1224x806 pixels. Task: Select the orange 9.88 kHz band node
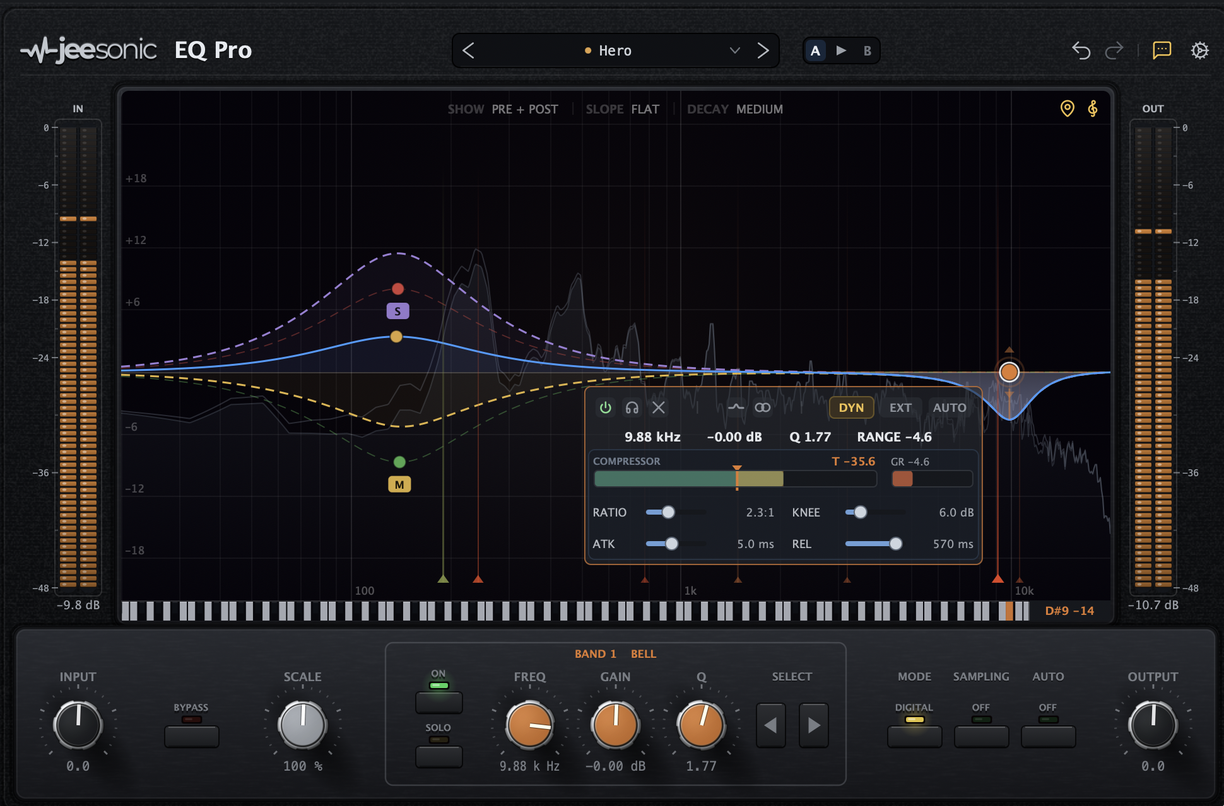pos(1009,372)
